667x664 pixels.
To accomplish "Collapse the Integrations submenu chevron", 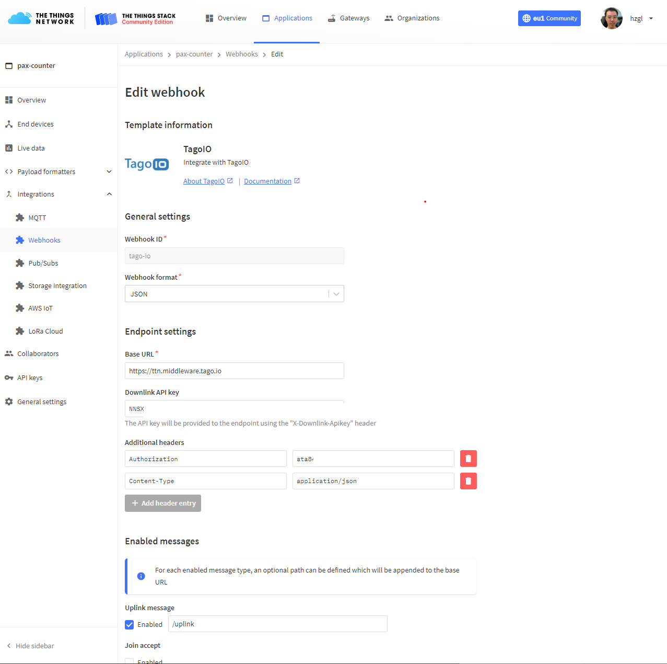I will point(109,194).
